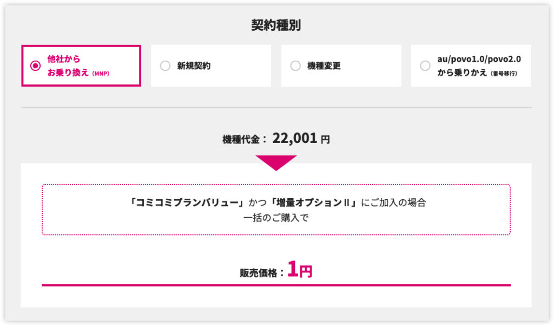Viewport: 554px width, 326px height.
Task: Click the 一括のご購入で text line
Action: (x=276, y=218)
